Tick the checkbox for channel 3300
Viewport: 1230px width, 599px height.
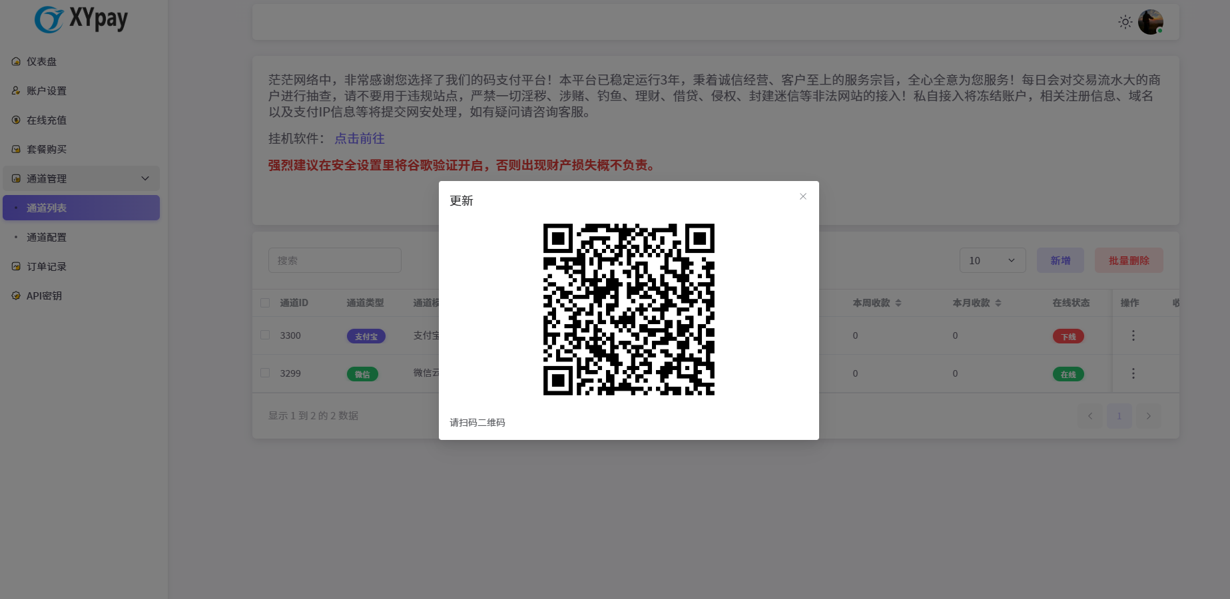click(x=265, y=335)
